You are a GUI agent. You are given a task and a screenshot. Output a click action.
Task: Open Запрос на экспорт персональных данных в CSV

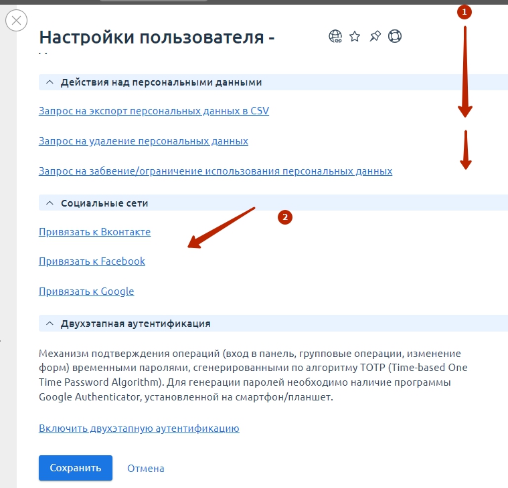tap(154, 111)
